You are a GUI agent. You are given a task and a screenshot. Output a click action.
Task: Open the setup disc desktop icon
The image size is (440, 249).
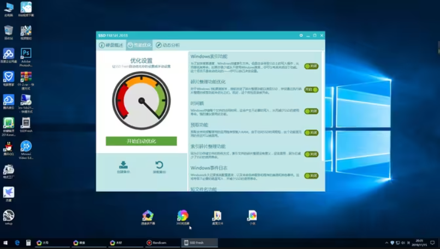pos(8,217)
